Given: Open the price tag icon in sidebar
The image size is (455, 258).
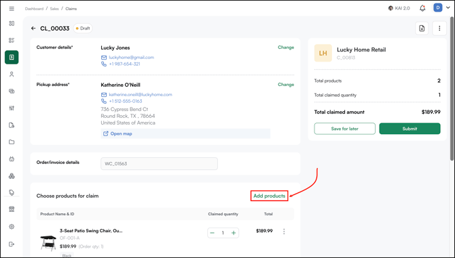Looking at the screenshot, I should click(12, 192).
